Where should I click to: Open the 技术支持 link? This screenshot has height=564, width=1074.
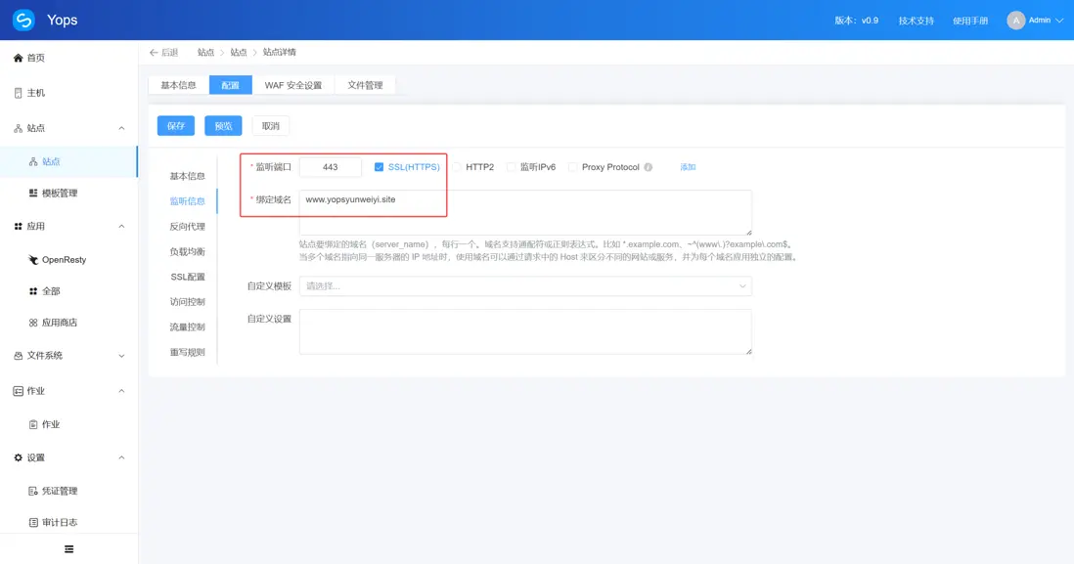pos(916,22)
